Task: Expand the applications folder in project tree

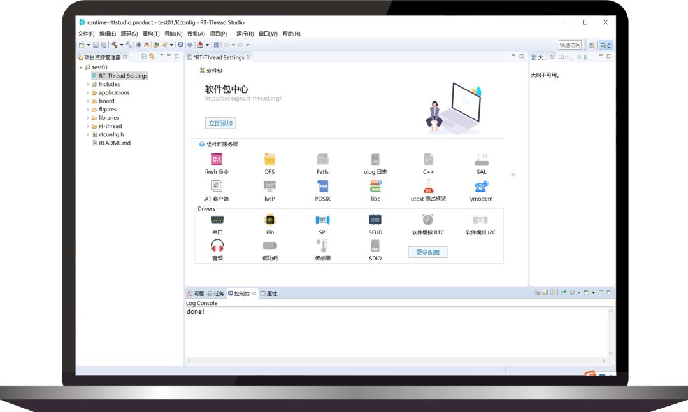Action: tap(87, 92)
